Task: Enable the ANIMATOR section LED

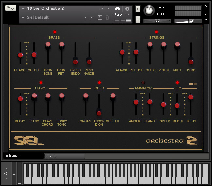Action: click(x=143, y=82)
